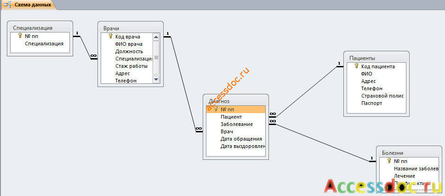This screenshot has width=445, height=196.
Task: Click key icon beside Код врача
Action: (x=111, y=36)
